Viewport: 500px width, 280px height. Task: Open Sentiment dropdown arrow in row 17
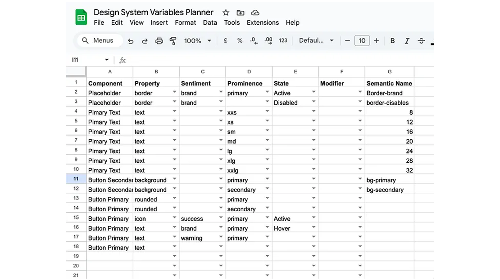tap(221, 237)
